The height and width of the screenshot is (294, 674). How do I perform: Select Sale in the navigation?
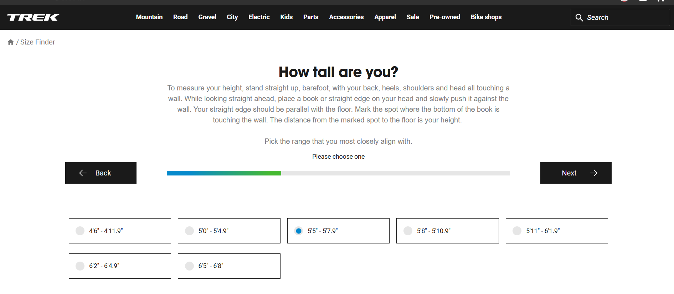coord(412,17)
